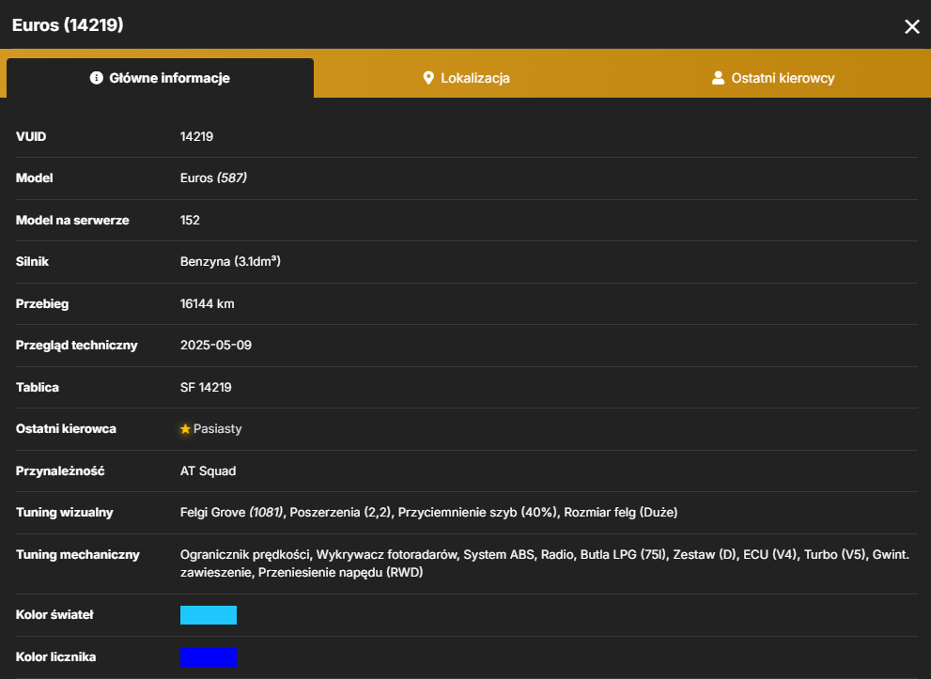Image resolution: width=931 pixels, height=679 pixels.
Task: Click the Silnik row label
Action: 32,262
